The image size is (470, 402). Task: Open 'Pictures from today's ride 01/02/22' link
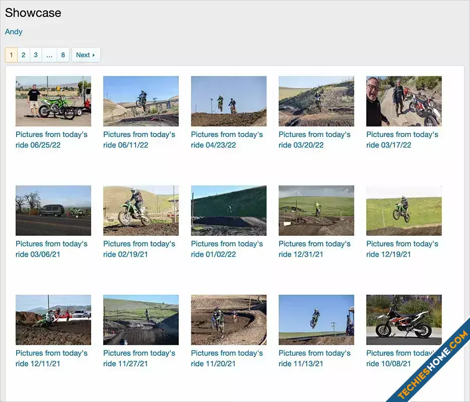coord(227,249)
